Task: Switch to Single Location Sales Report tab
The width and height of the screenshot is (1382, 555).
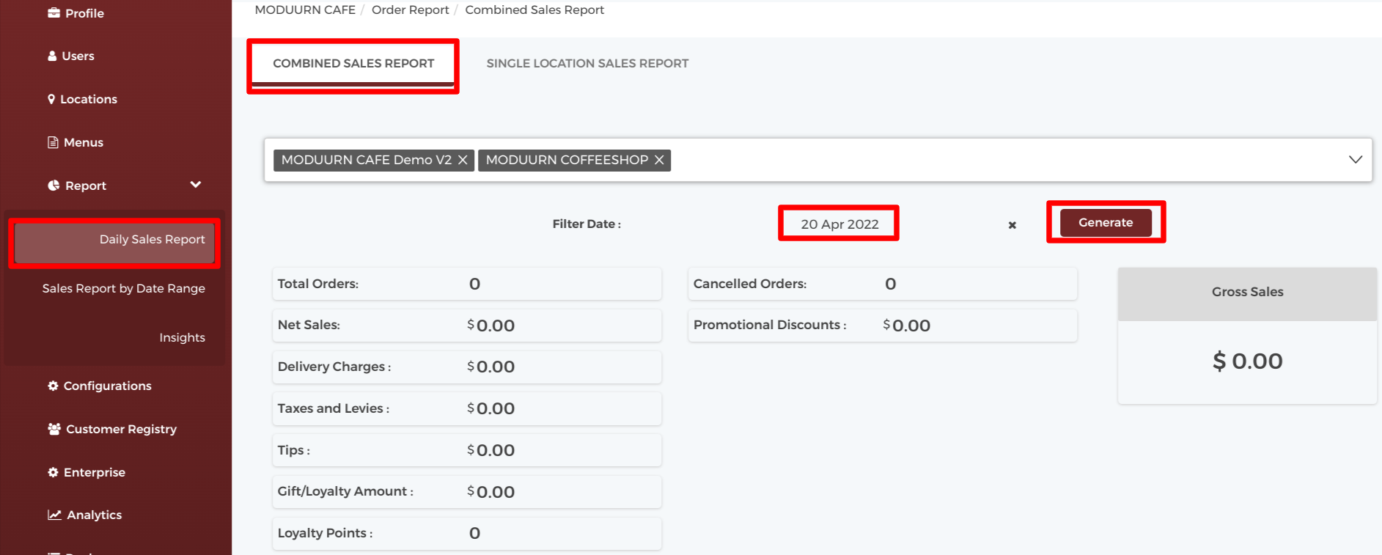Action: (587, 63)
